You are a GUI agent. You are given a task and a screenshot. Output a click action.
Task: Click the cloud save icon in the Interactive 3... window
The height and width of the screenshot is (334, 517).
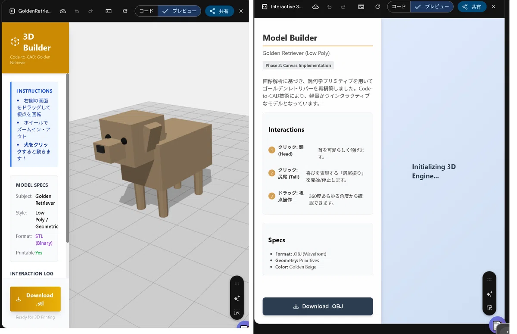(315, 7)
